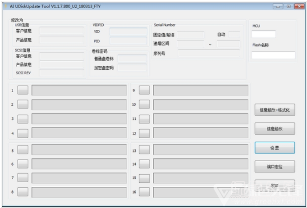Click the port 9 status bar
Screen dimensions: 307x208
(x=201, y=90)
